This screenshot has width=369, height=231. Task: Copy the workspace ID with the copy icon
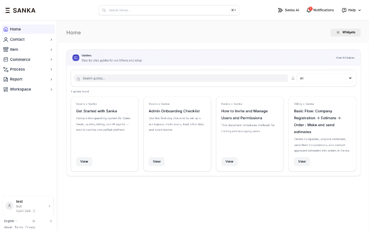pyautogui.click(x=34, y=211)
